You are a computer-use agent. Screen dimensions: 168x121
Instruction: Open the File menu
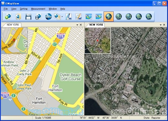(x=6, y=9)
